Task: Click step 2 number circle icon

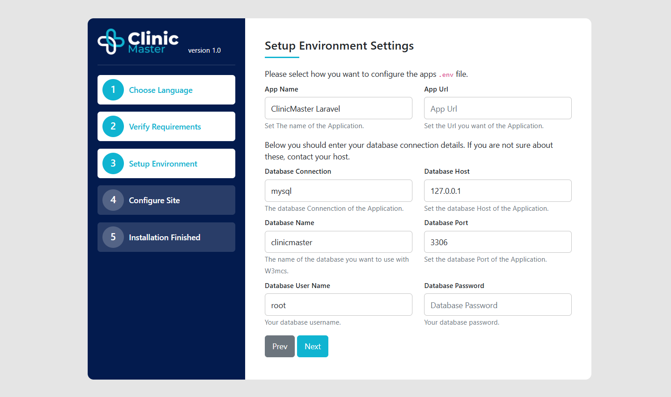Action: coord(113,126)
